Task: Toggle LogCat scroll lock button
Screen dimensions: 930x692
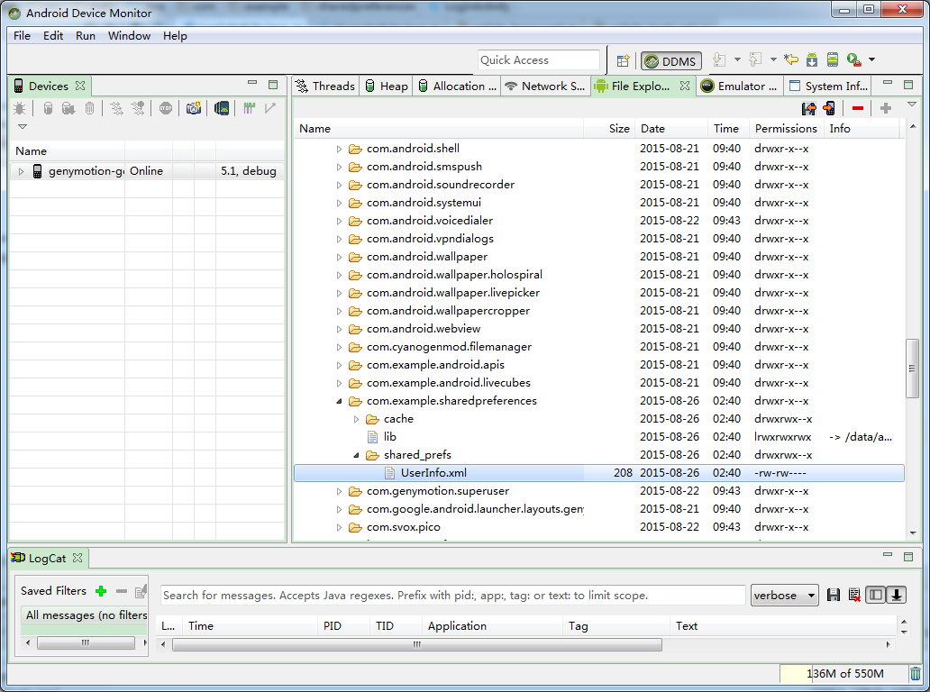Action: (x=896, y=595)
